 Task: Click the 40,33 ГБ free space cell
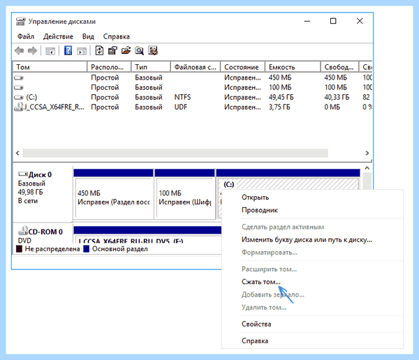337,97
